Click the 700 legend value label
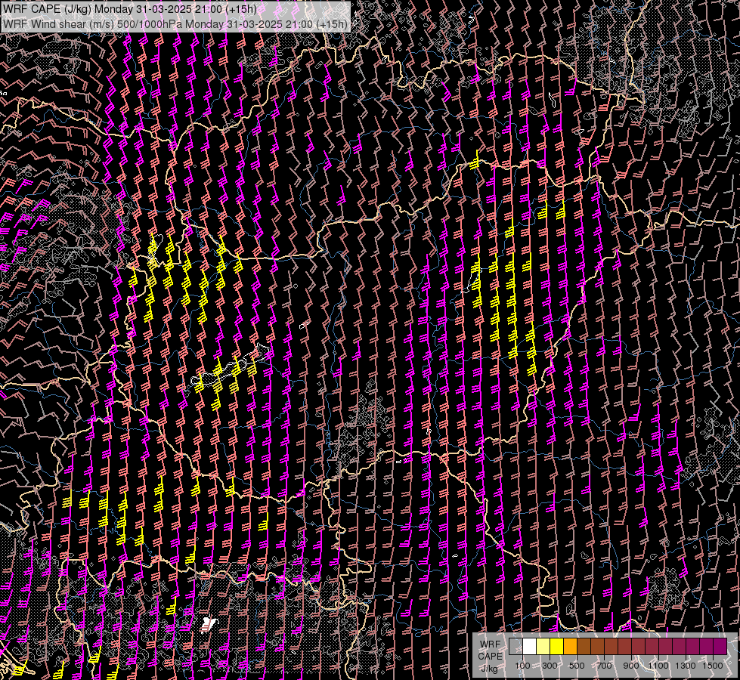Viewport: 740px width, 680px height. [x=604, y=666]
